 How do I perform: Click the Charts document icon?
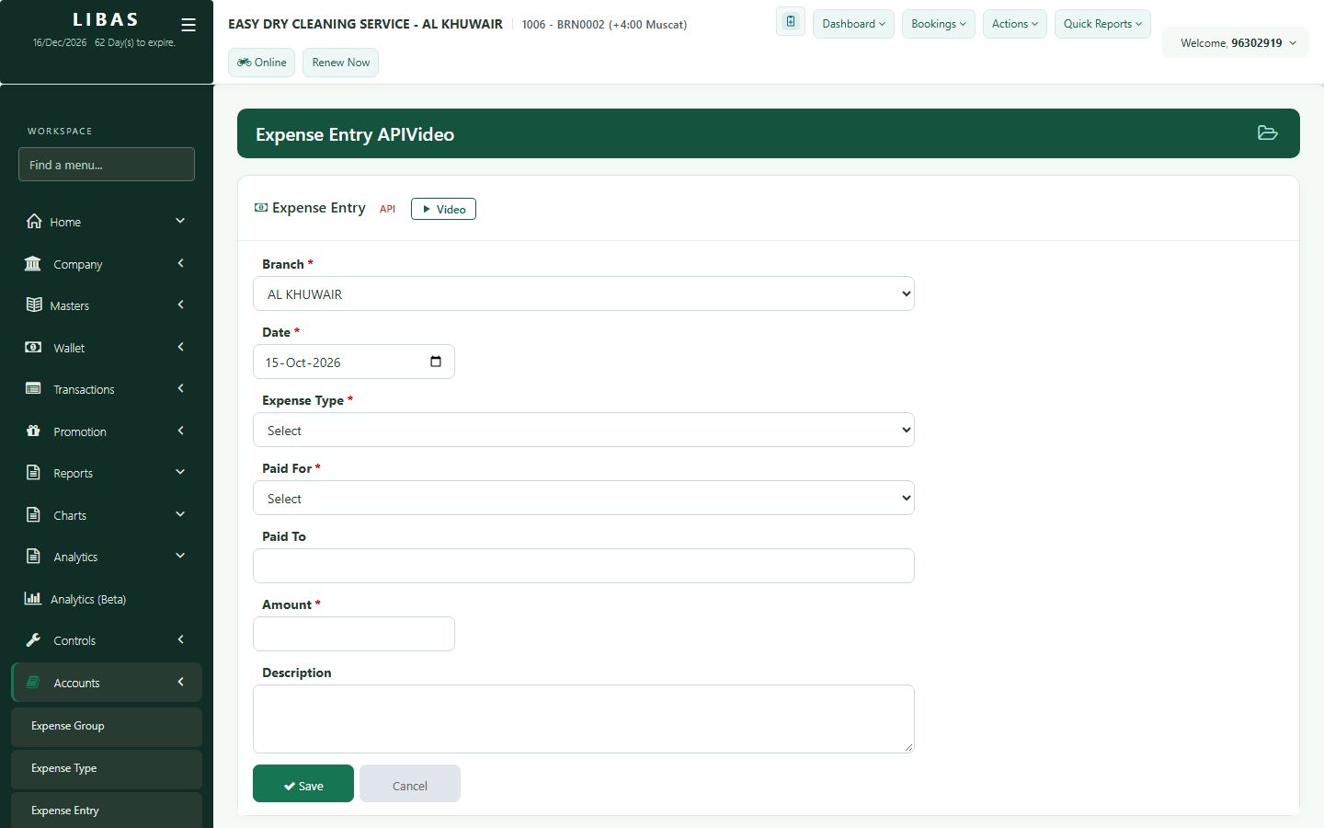pyautogui.click(x=33, y=514)
